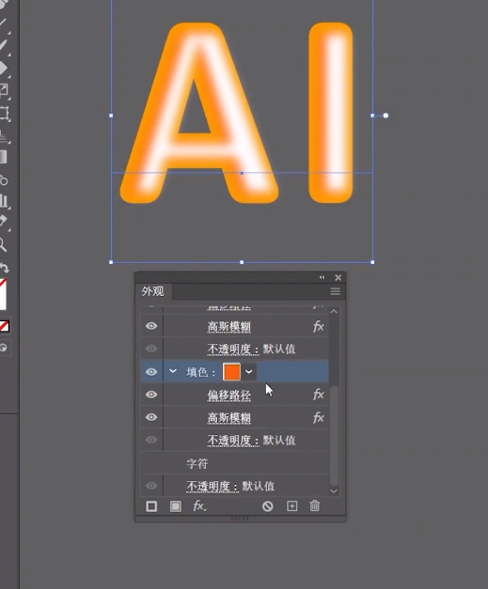Select the Scale tool in toolbar
The height and width of the screenshot is (589, 488).
[x=4, y=90]
